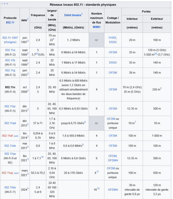Click footnote 12 after 16 flux
The height and width of the screenshot is (199, 173).
tap(98, 189)
